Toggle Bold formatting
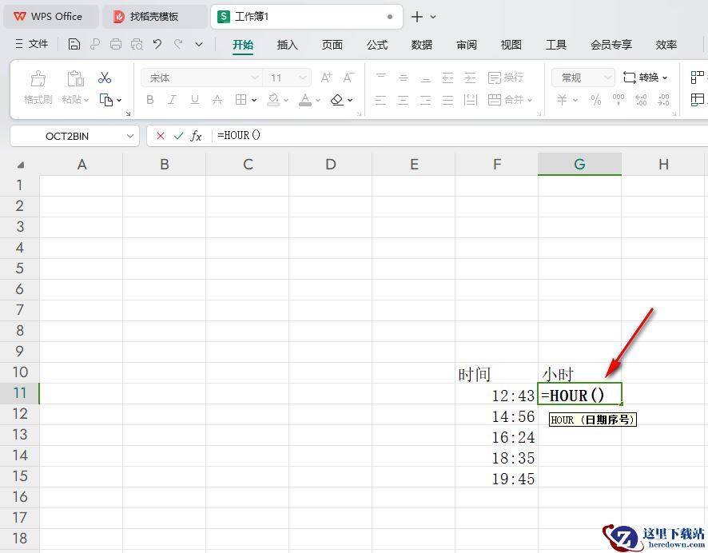 150,100
